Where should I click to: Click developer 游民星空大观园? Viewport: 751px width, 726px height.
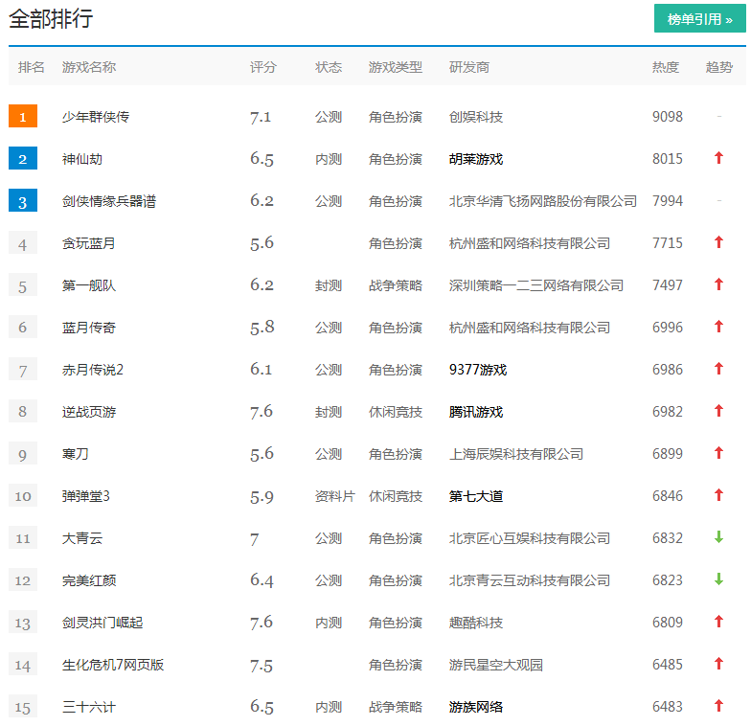pos(496,665)
